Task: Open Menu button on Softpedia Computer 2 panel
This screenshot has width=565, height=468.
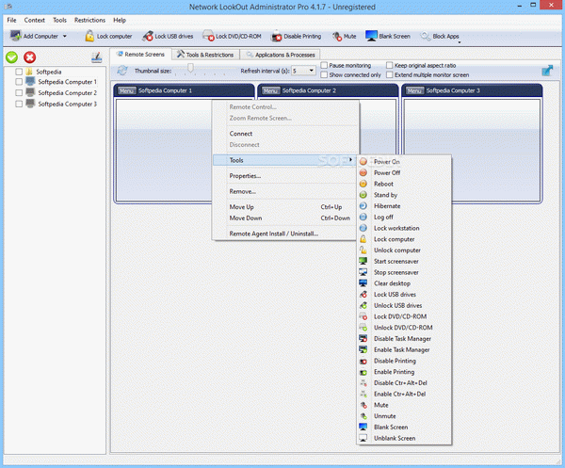Action: (270, 90)
